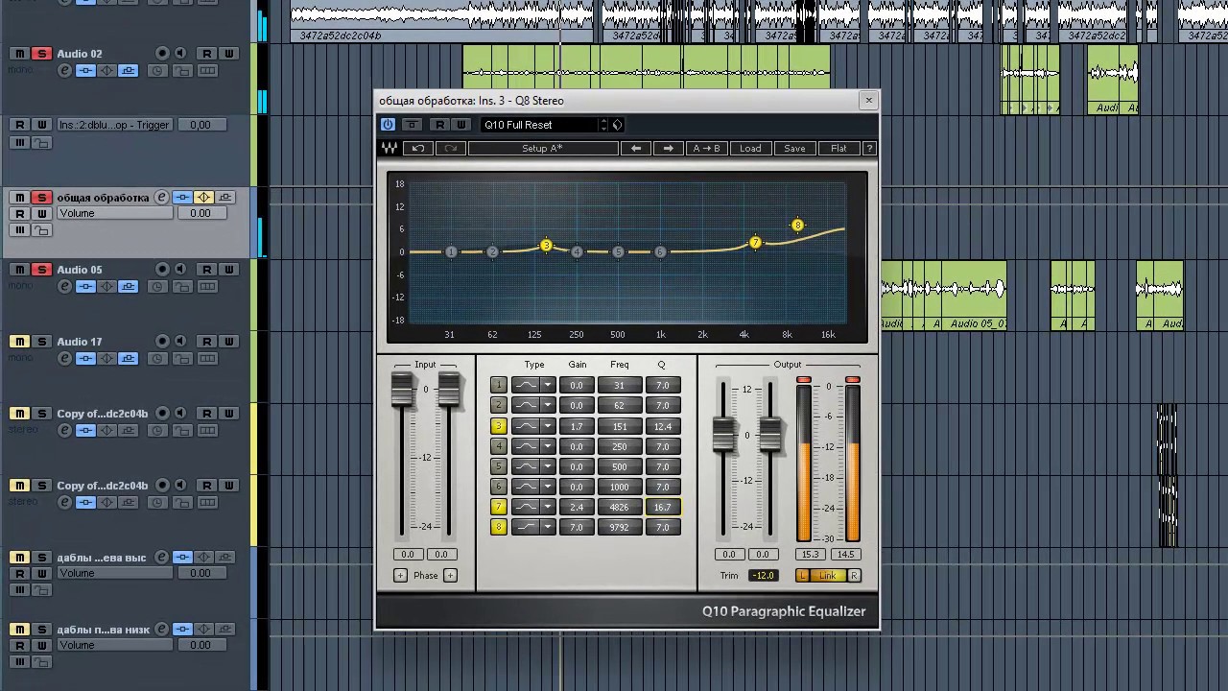Select EQ band node 7 on graph
The image size is (1228, 691).
point(755,243)
